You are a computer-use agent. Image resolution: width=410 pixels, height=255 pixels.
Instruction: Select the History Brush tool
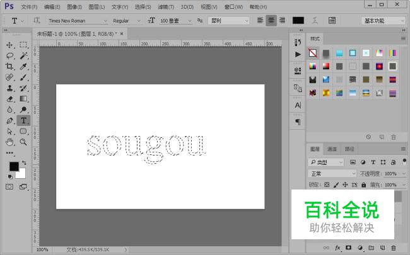(23, 88)
